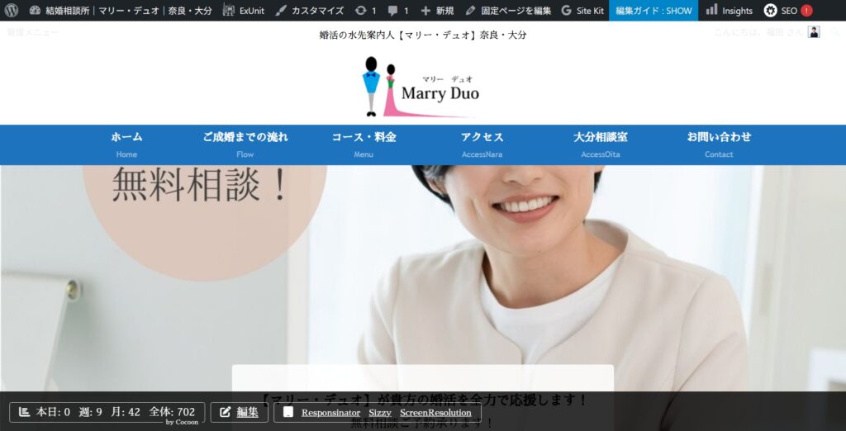
Task: Click the WordPress logo in admin bar
Action: [x=12, y=11]
